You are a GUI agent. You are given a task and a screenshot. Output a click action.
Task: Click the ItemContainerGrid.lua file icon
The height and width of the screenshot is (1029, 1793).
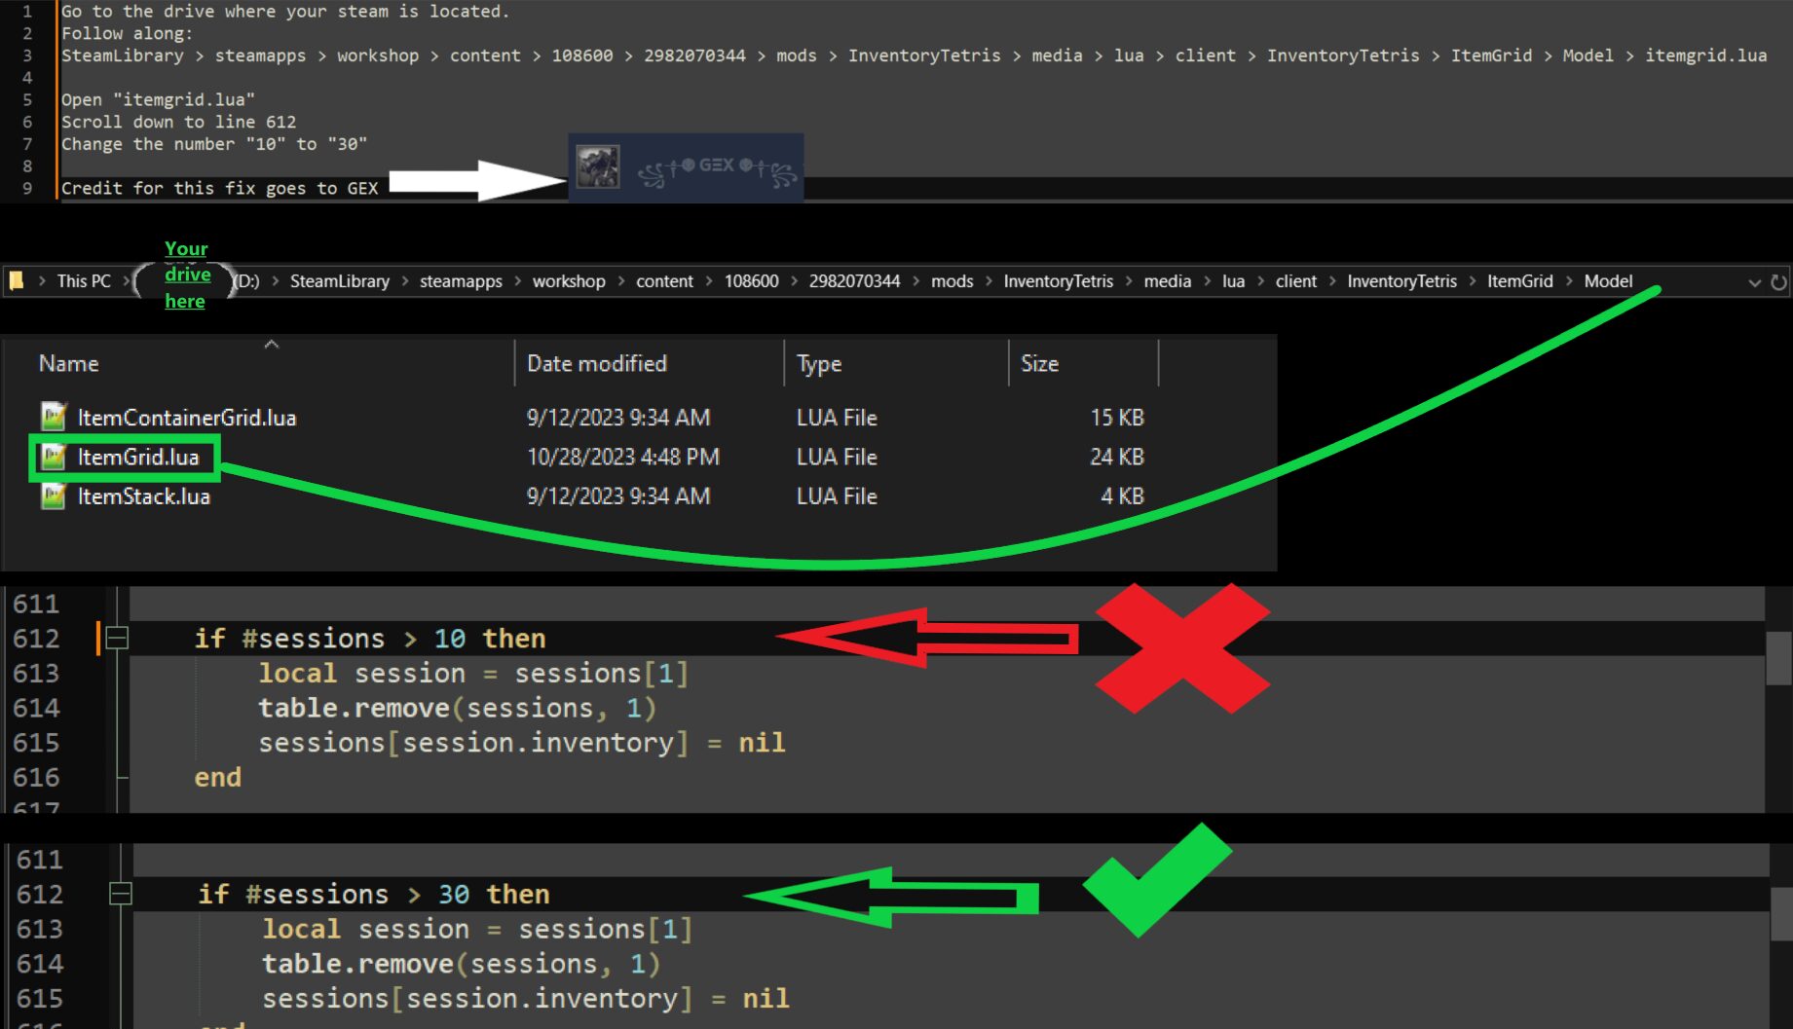pyautogui.click(x=54, y=417)
